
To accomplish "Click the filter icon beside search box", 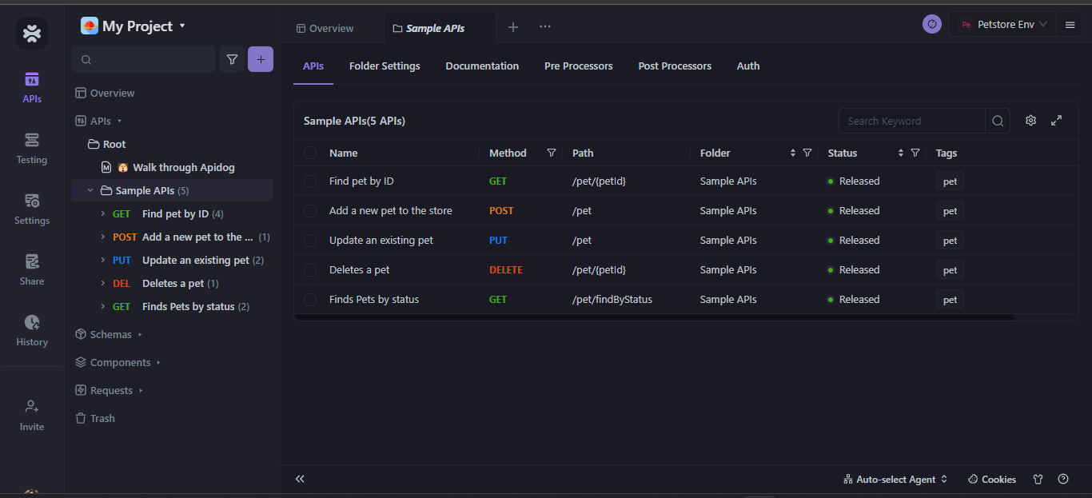I will tap(232, 59).
